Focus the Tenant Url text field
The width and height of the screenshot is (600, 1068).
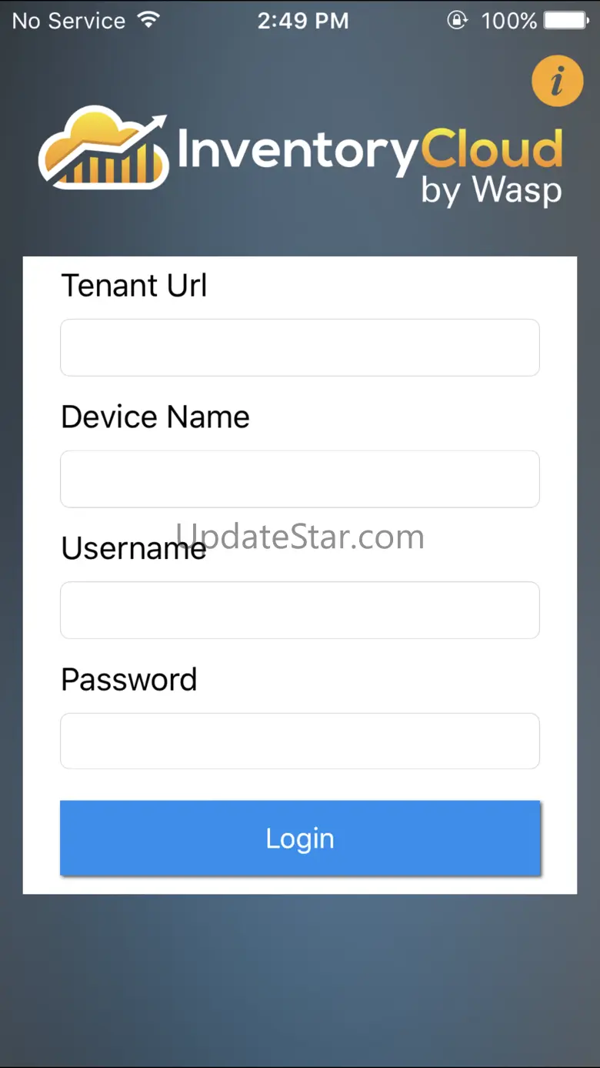pos(300,348)
